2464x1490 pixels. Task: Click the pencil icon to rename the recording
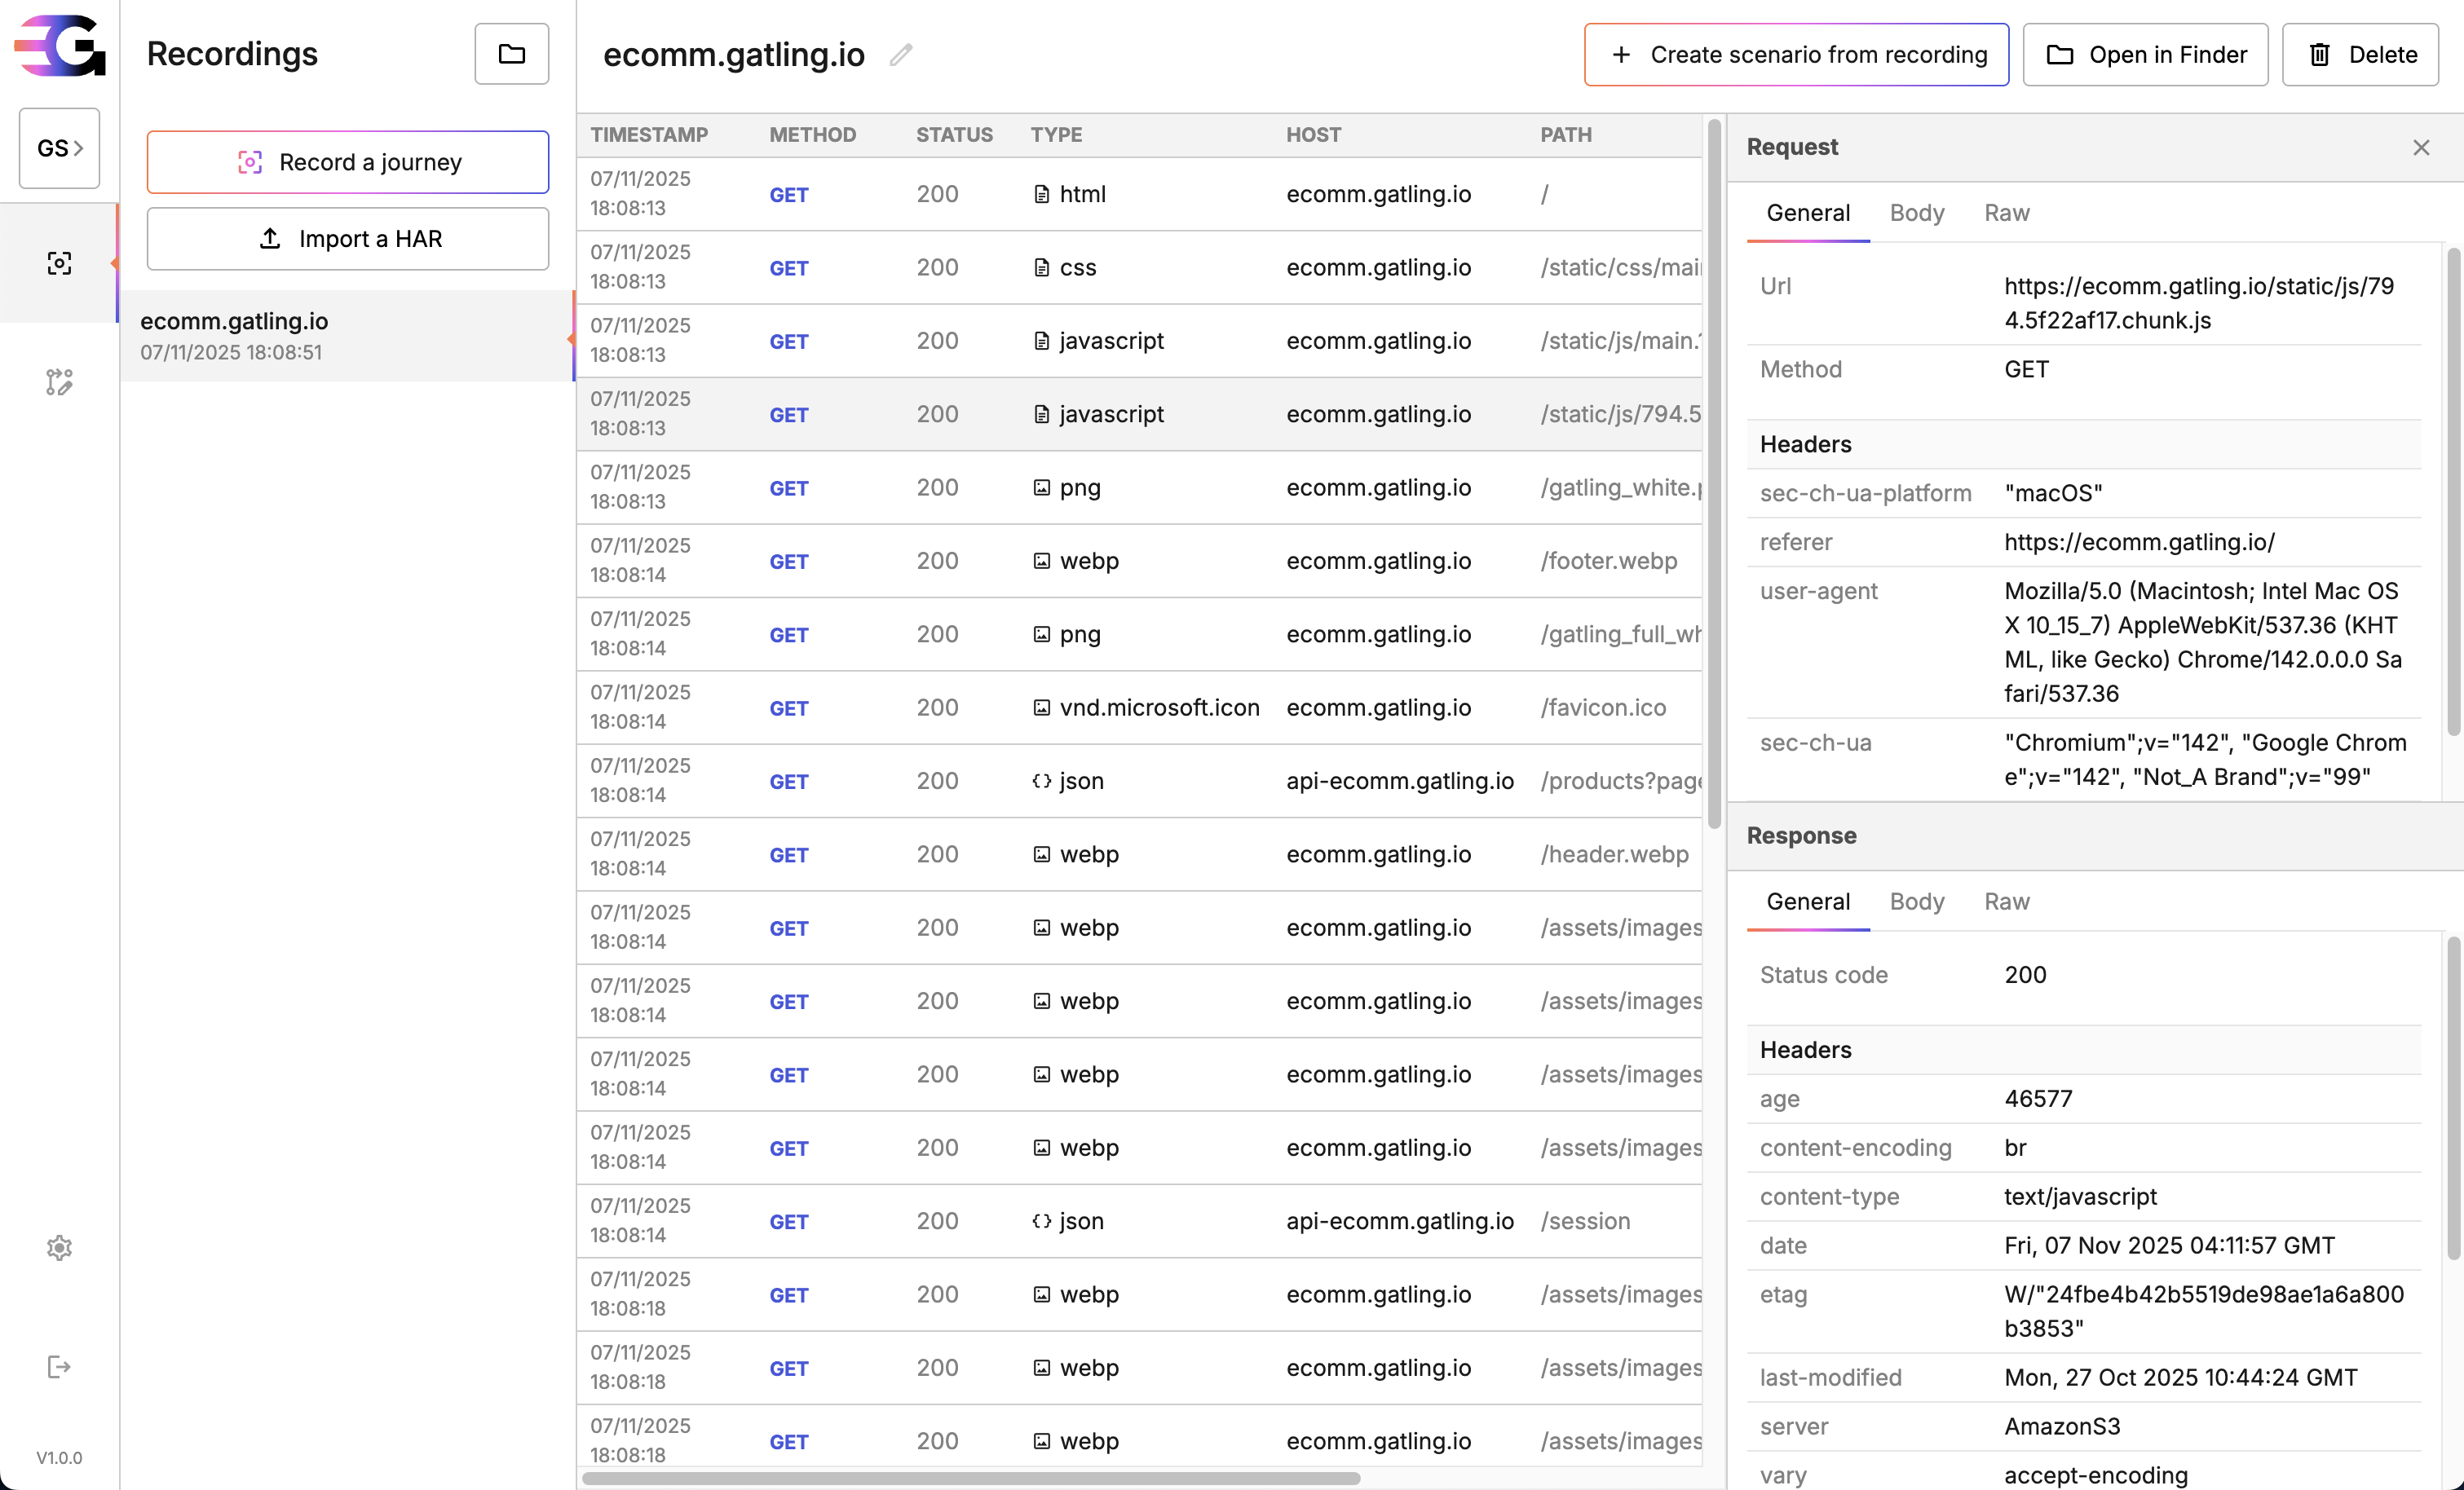pyautogui.click(x=901, y=54)
